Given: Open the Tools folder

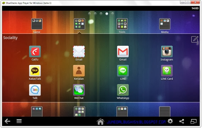Looking at the screenshot, I should (x=122, y=24).
